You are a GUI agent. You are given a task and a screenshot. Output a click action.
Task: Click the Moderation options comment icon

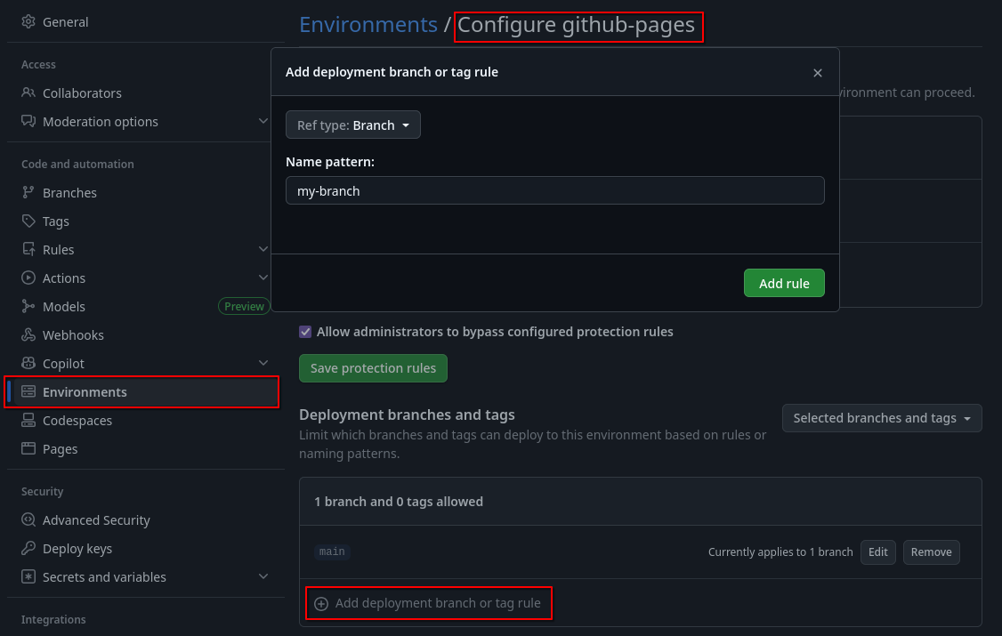tap(28, 121)
